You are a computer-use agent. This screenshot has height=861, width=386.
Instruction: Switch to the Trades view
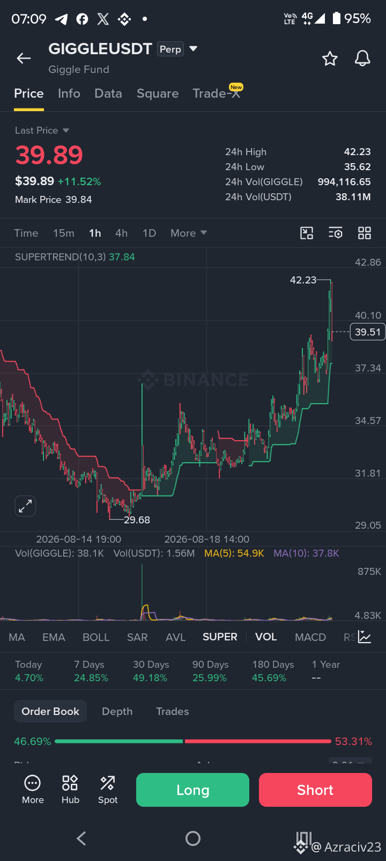(x=173, y=711)
